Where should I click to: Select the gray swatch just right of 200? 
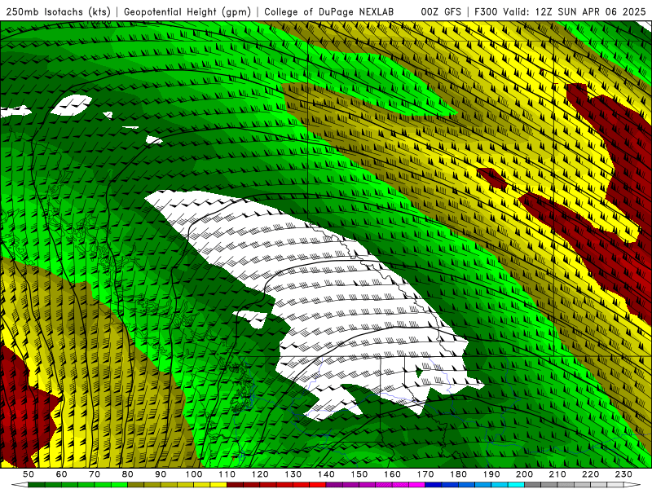point(533,485)
